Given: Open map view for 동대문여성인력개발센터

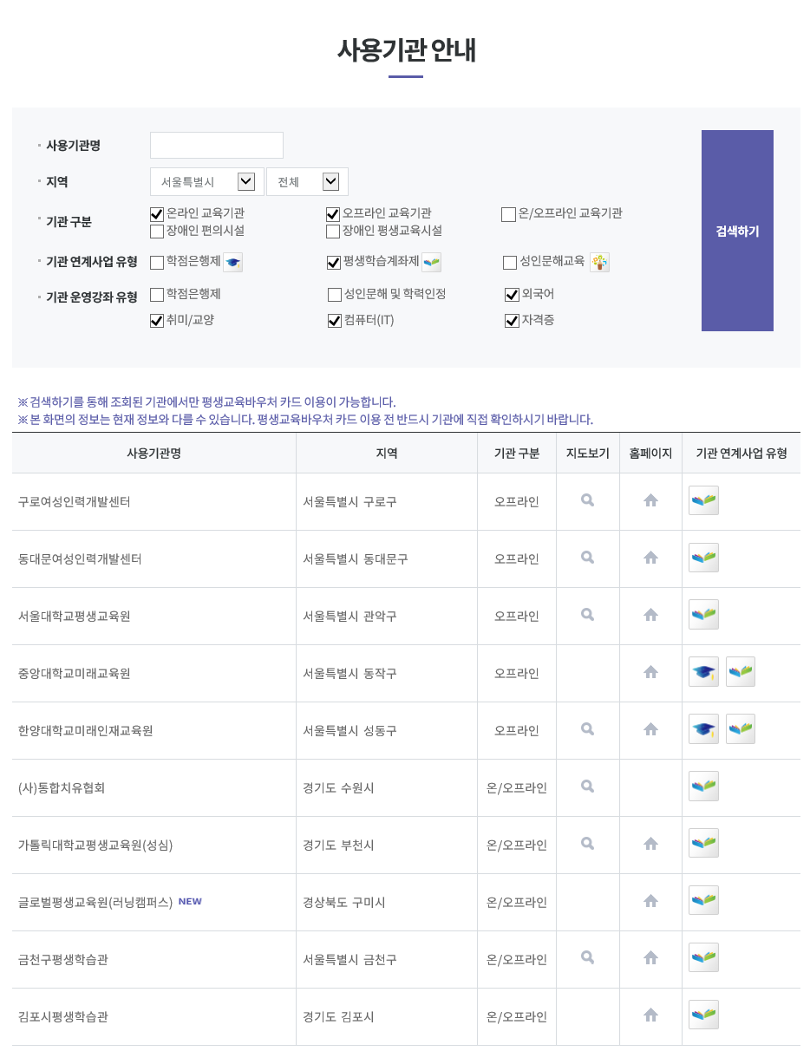Looking at the screenshot, I should coord(587,558).
